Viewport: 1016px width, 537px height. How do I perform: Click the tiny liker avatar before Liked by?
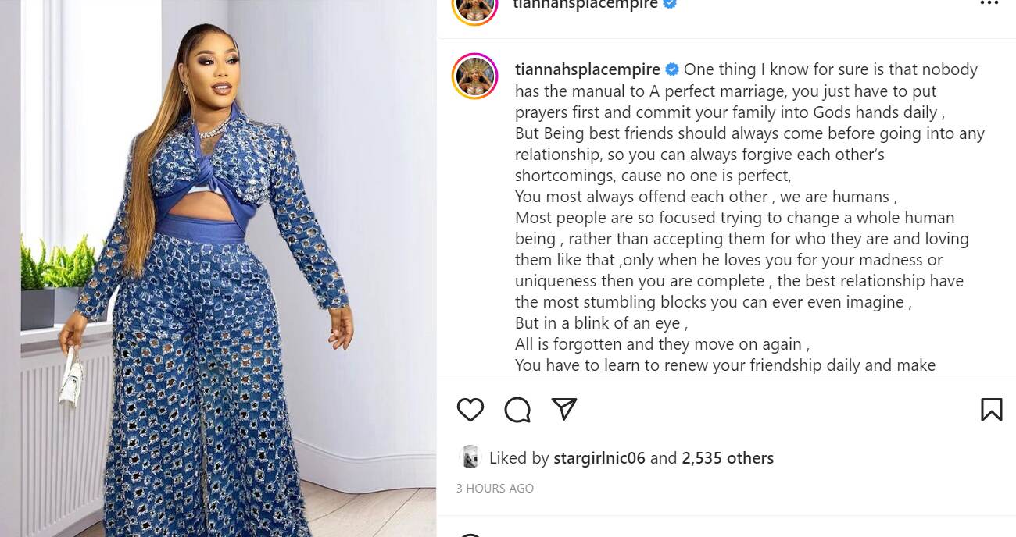tap(470, 458)
